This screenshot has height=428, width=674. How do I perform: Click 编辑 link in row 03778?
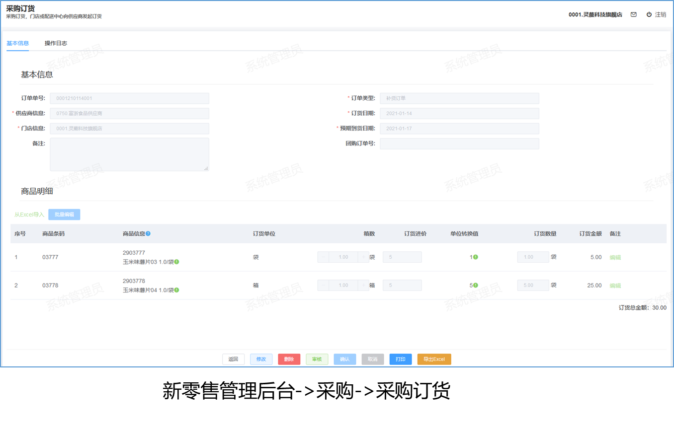(615, 285)
